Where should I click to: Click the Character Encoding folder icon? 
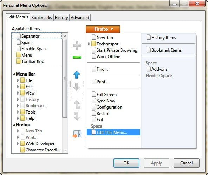click(23, 150)
